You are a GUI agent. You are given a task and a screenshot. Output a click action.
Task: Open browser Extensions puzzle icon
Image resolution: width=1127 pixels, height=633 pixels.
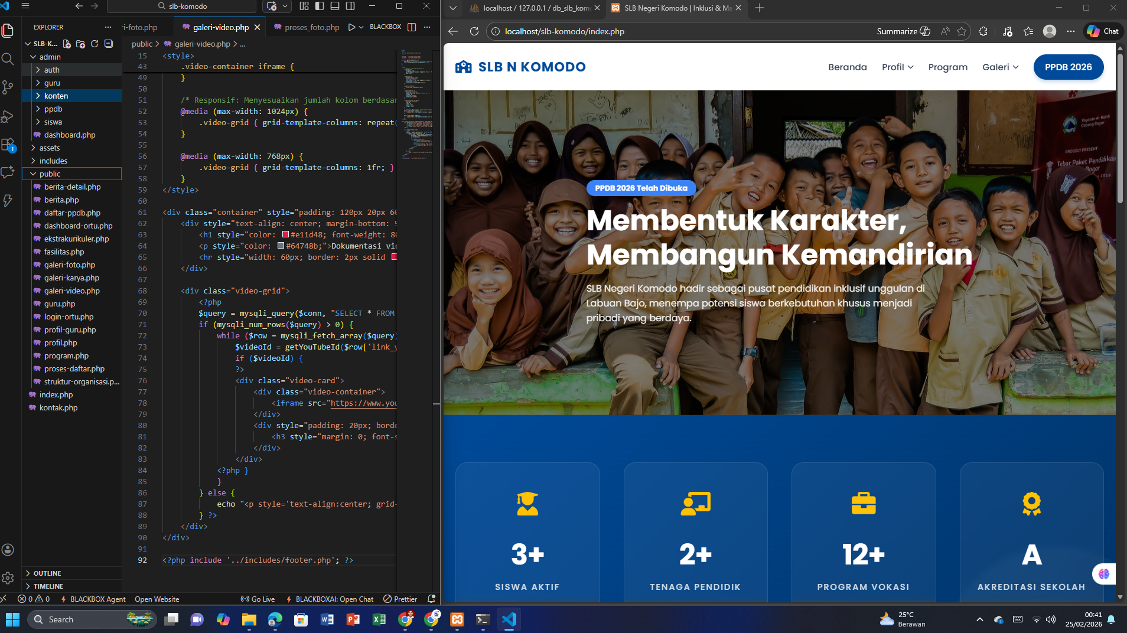point(983,31)
